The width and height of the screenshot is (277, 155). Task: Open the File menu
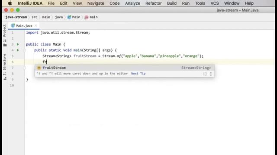click(51, 3)
